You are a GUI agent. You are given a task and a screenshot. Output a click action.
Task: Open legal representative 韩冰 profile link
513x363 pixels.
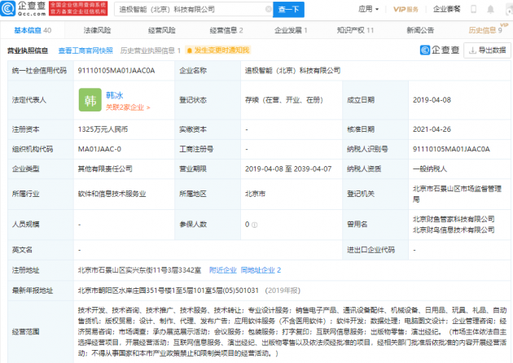tap(115, 95)
